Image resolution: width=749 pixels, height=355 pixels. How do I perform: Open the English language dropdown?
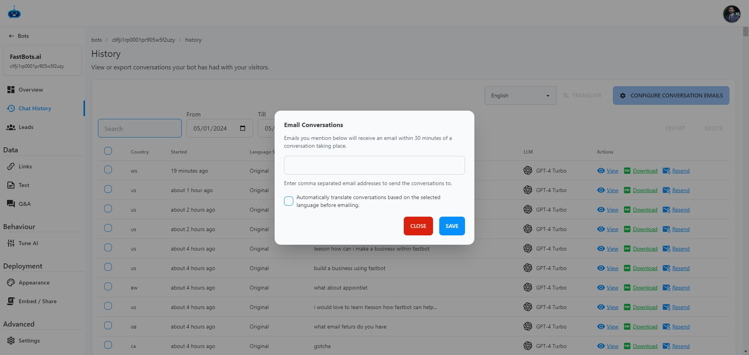click(520, 95)
